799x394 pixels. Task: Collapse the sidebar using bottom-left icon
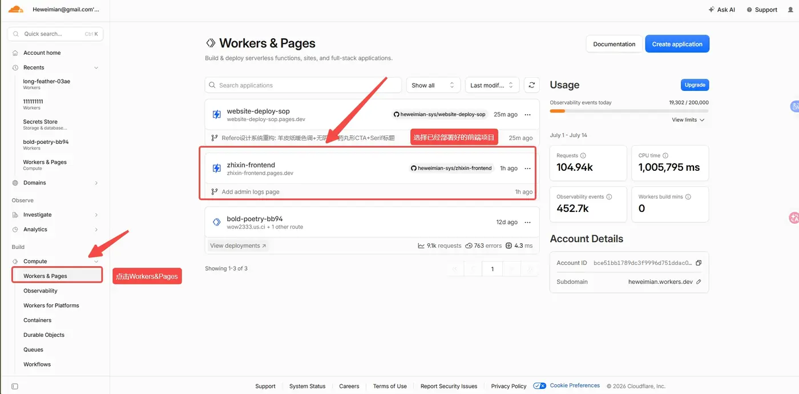[x=15, y=386]
